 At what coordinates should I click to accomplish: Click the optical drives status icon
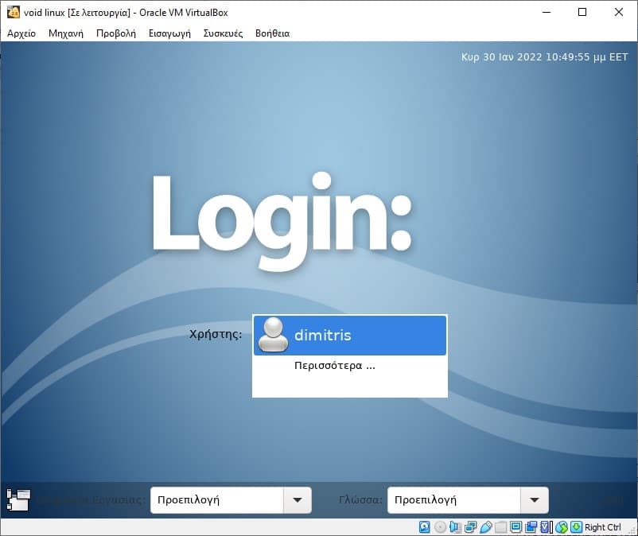point(438,526)
